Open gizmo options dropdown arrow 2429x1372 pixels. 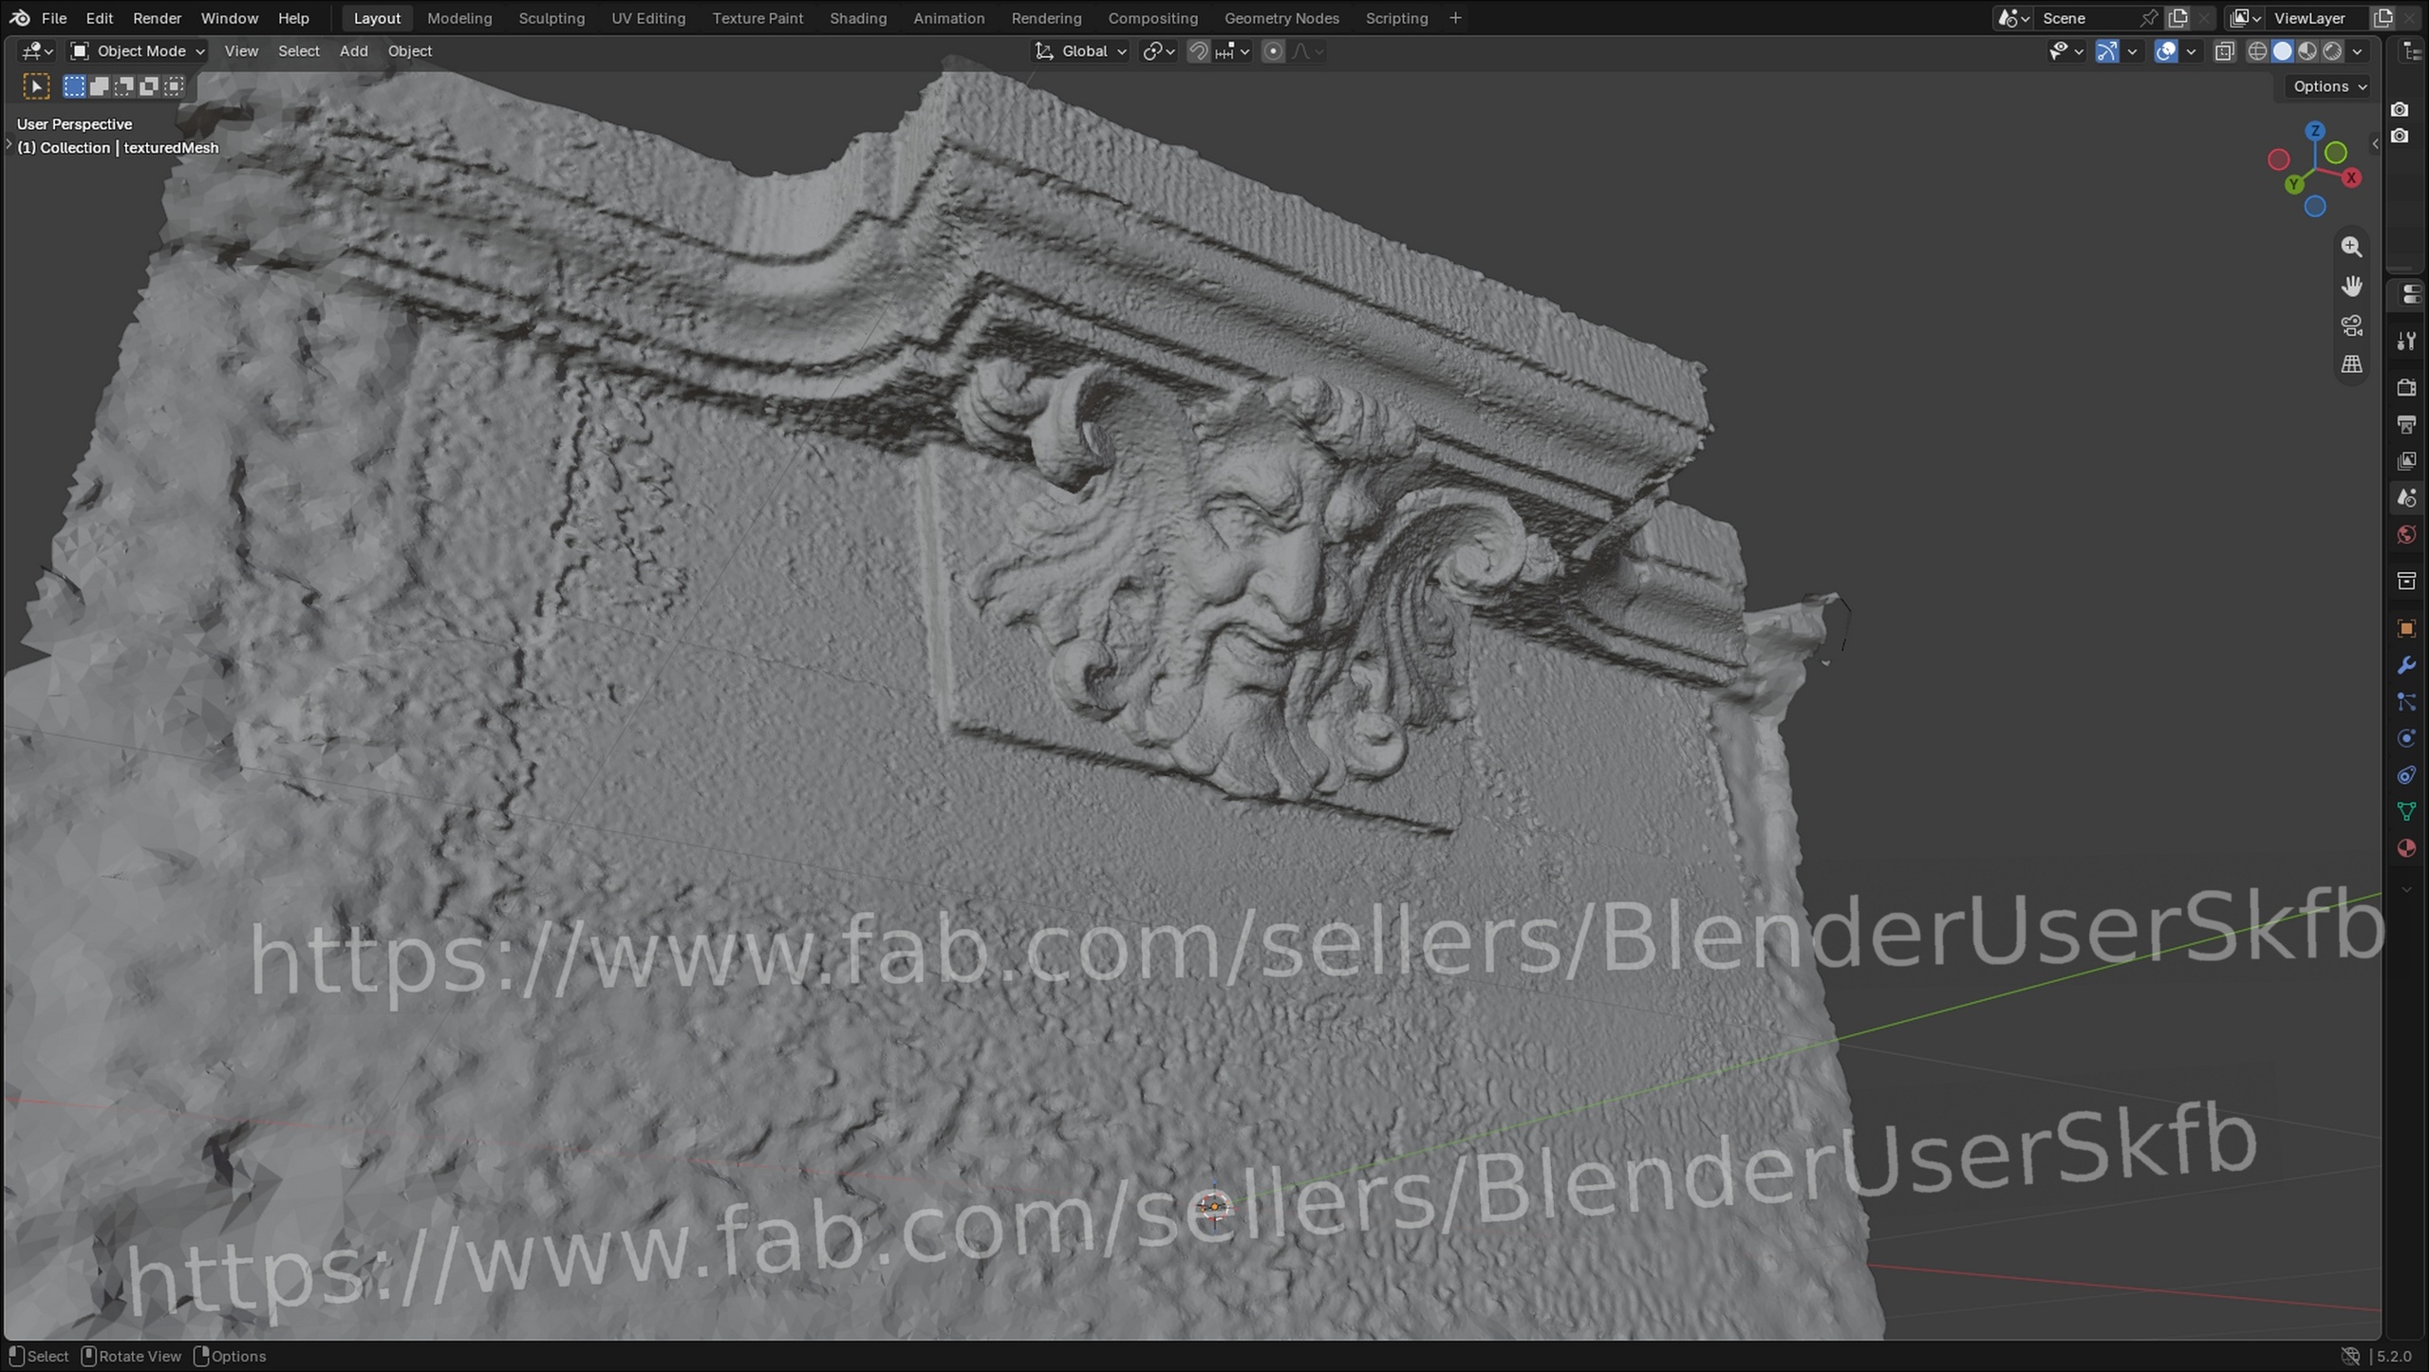[x=2132, y=51]
